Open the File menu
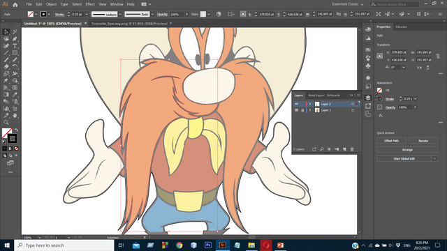 (29, 4)
